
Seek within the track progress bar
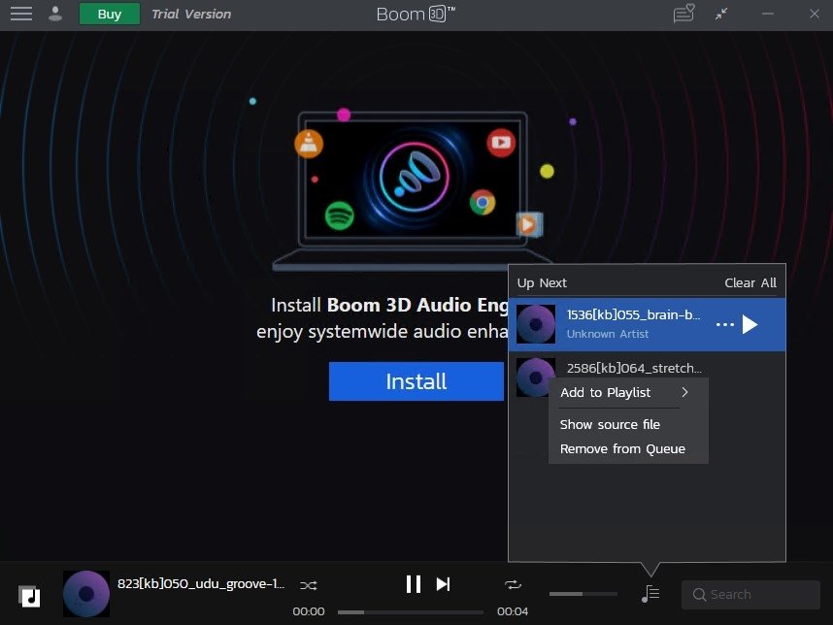410,612
